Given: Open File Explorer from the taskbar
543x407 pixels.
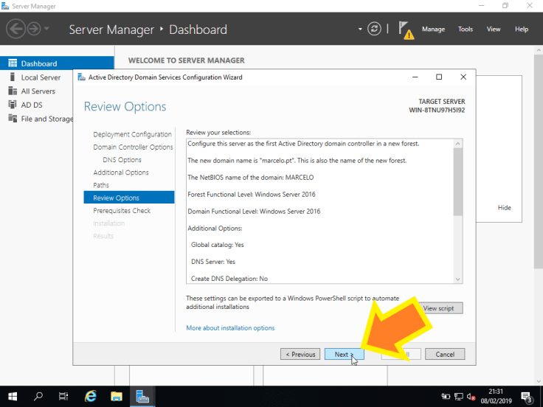Looking at the screenshot, I should point(117,396).
